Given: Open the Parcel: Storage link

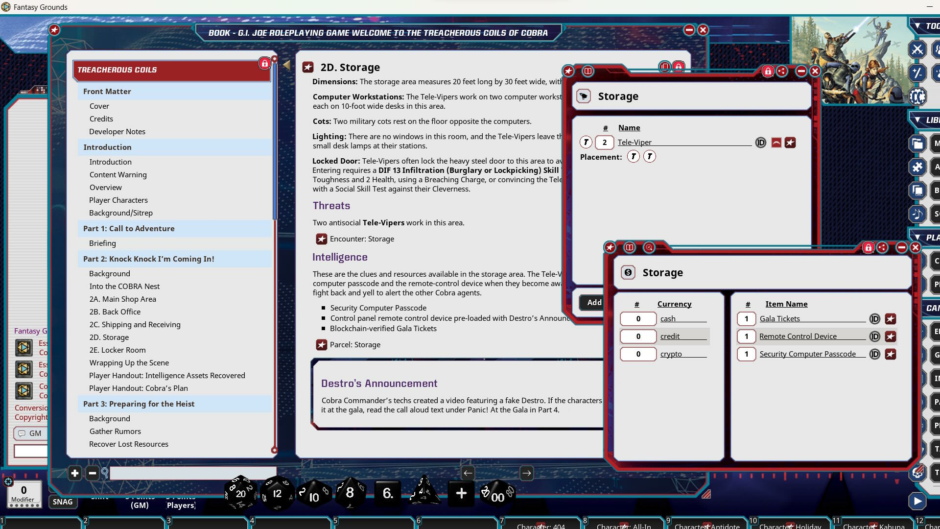Looking at the screenshot, I should pyautogui.click(x=322, y=345).
